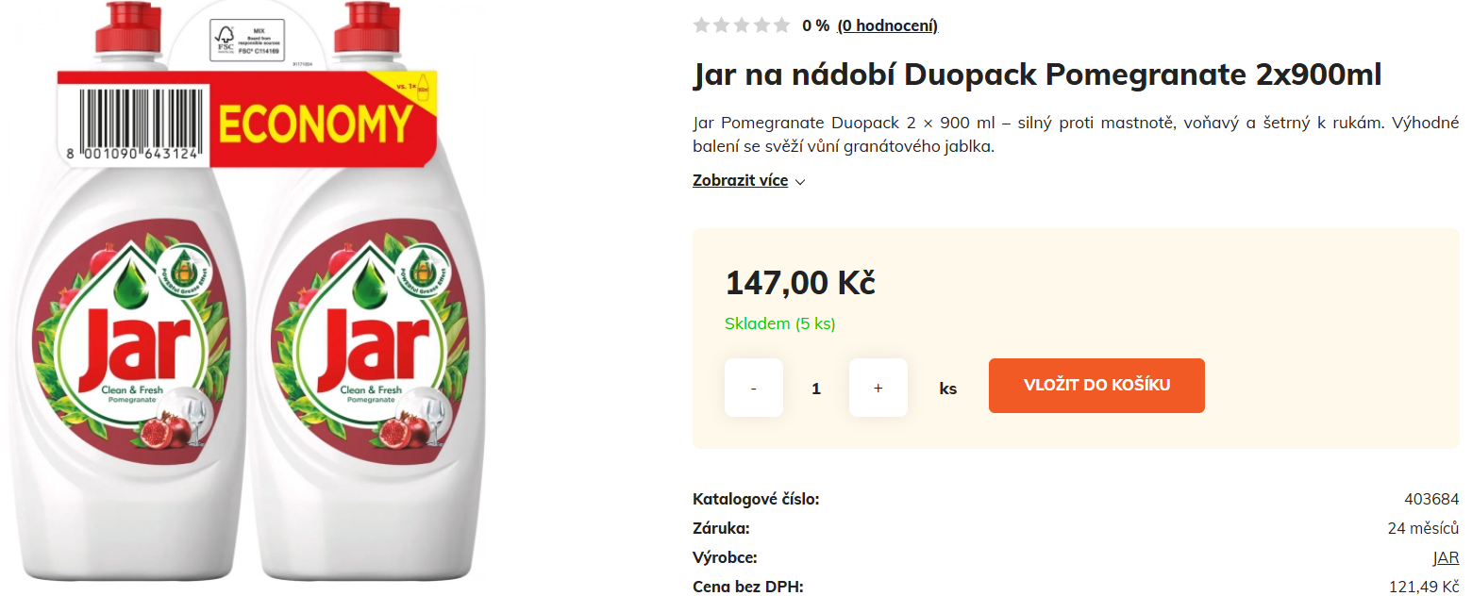This screenshot has height=596, width=1472.
Task: Click the second rating star
Action: click(x=721, y=25)
